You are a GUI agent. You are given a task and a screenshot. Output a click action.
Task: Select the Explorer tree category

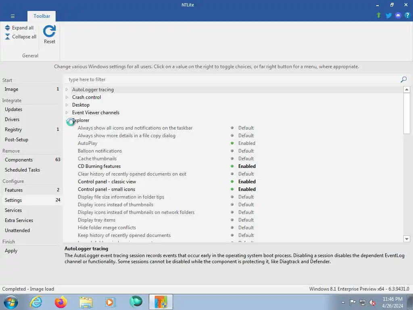81,120
